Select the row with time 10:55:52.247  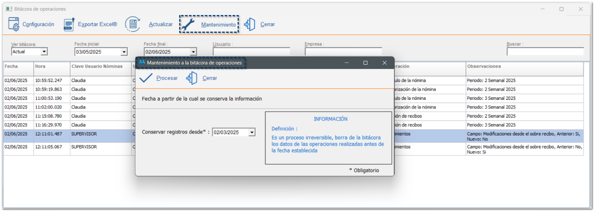coord(293,80)
